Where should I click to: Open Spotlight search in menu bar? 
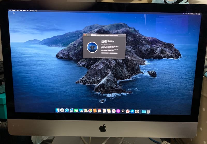click(197, 14)
